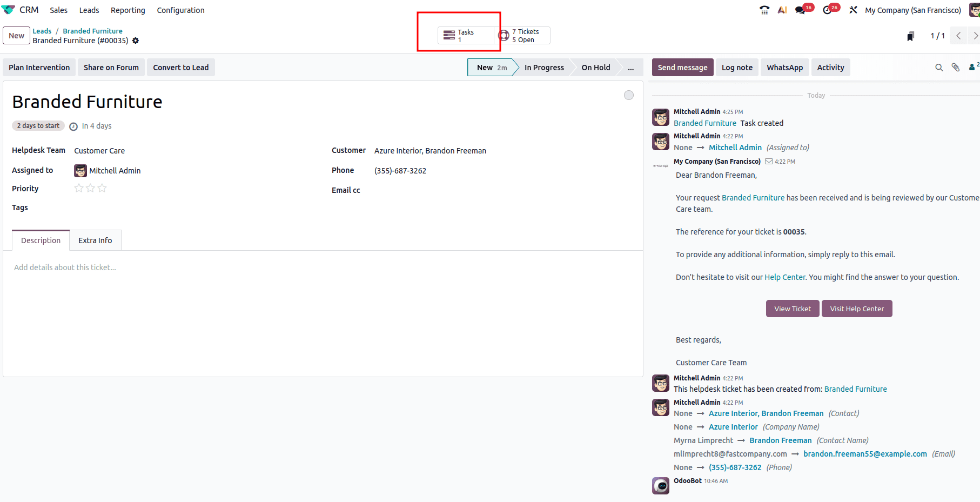Switch to the Extra Info tab
This screenshot has height=502, width=980.
[x=95, y=240]
